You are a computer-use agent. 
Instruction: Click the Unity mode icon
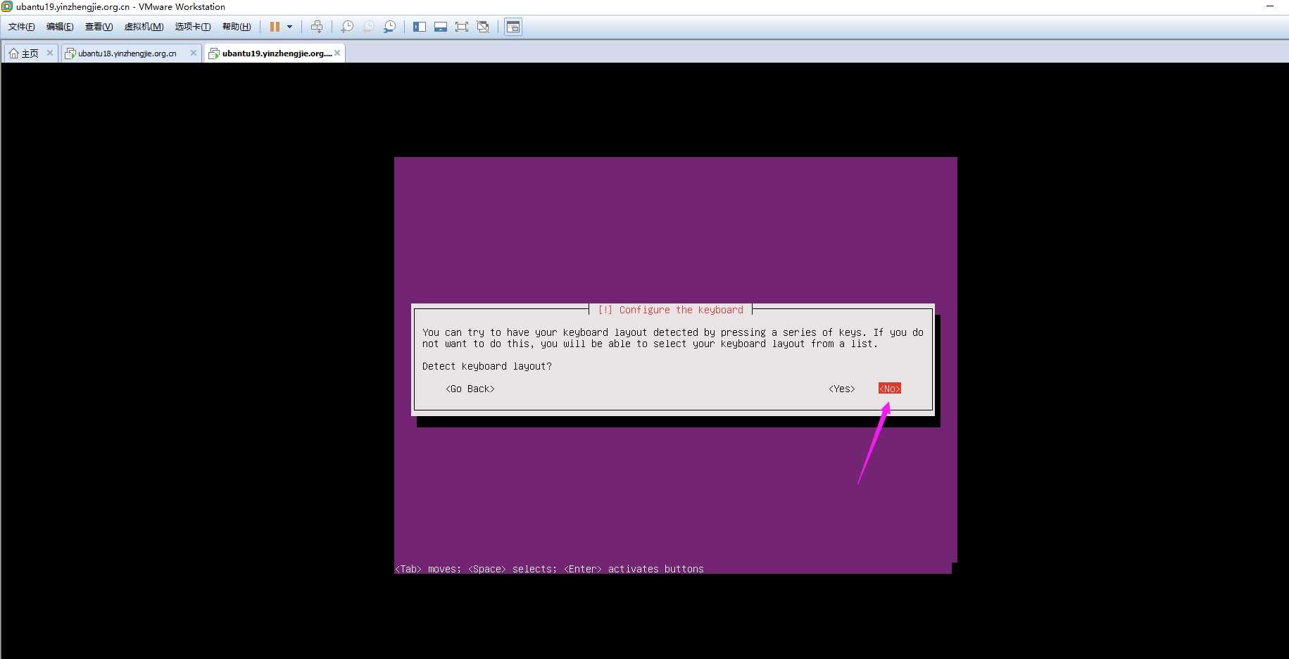(483, 27)
